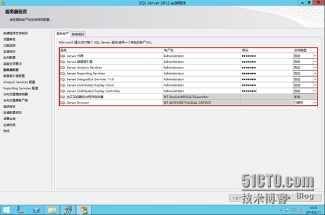The height and width of the screenshot is (215, 325).
Task: Select 分布式重播客户端 step in sidebar
Action: [x=15, y=100]
